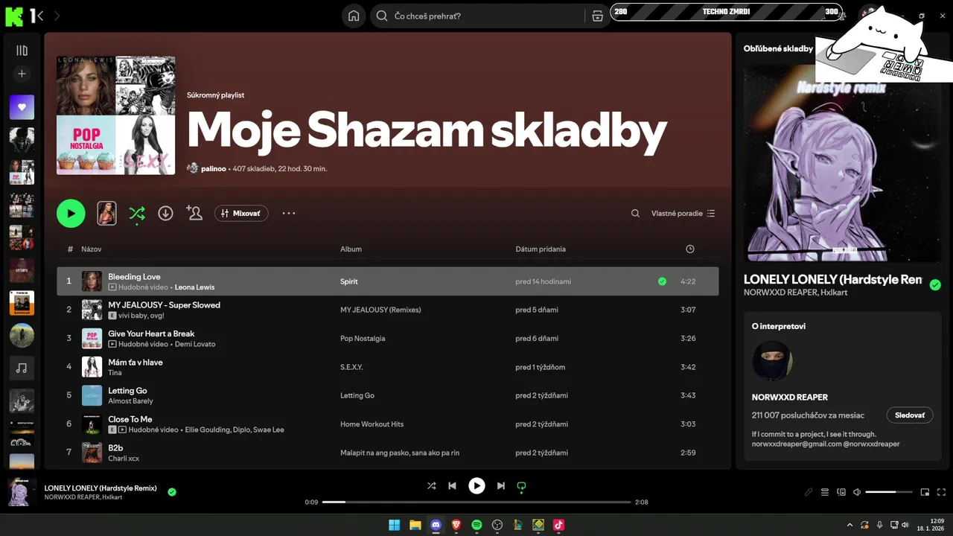Download the playlist with arrow icon
The height and width of the screenshot is (536, 953).
tap(165, 214)
